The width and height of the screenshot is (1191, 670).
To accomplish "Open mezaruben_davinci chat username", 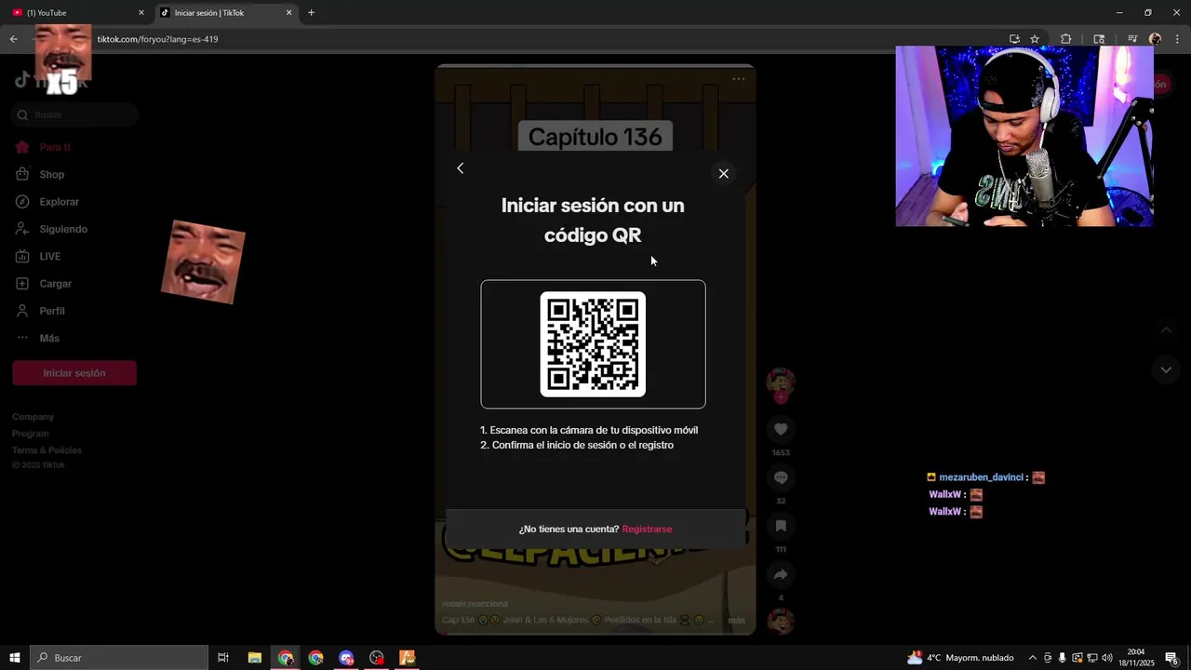I will coord(981,477).
